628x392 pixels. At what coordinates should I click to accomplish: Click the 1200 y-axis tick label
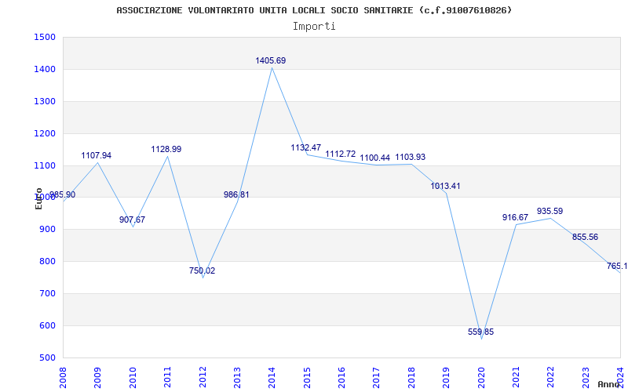pyautogui.click(x=45, y=133)
